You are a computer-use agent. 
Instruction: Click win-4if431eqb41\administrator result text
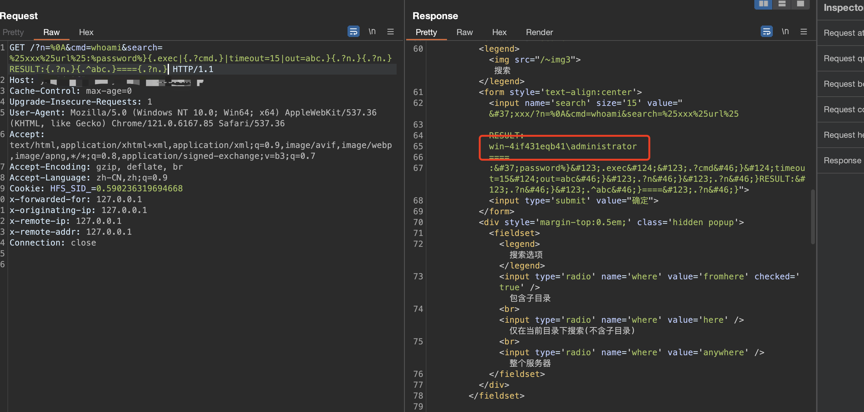[x=562, y=146]
